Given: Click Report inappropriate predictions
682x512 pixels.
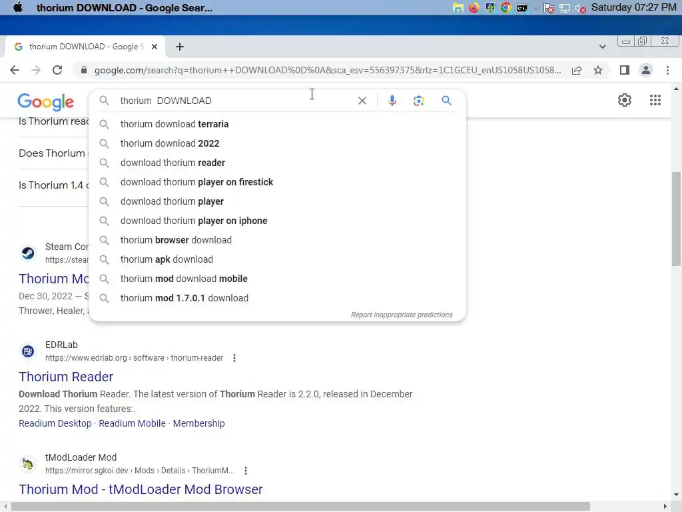Looking at the screenshot, I should point(402,315).
